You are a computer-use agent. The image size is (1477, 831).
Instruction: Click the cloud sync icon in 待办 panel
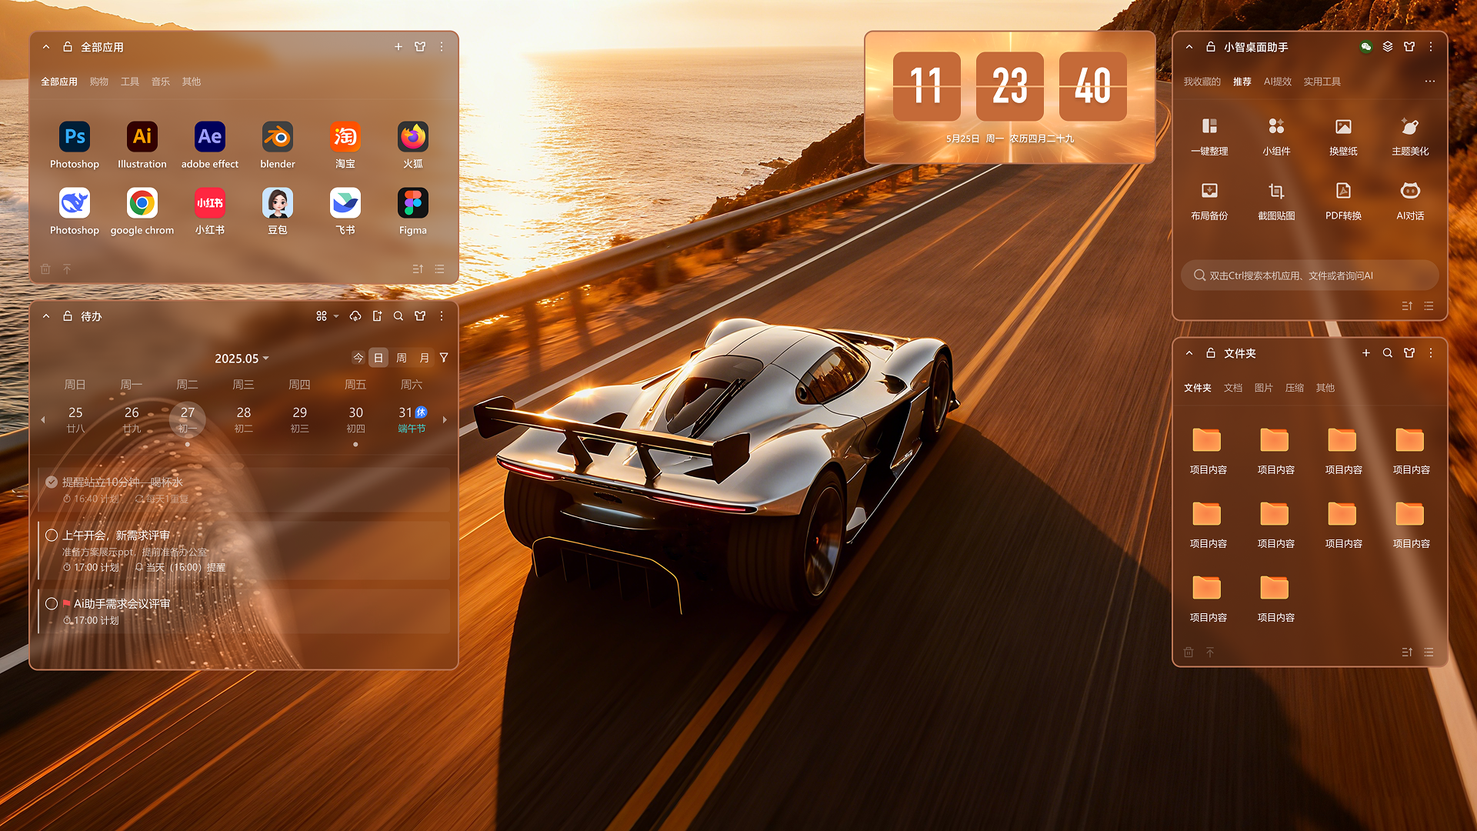[x=355, y=316]
